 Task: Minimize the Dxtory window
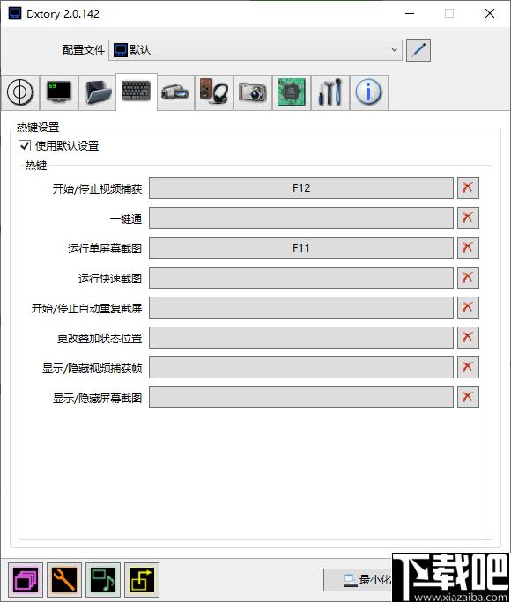tap(410, 13)
